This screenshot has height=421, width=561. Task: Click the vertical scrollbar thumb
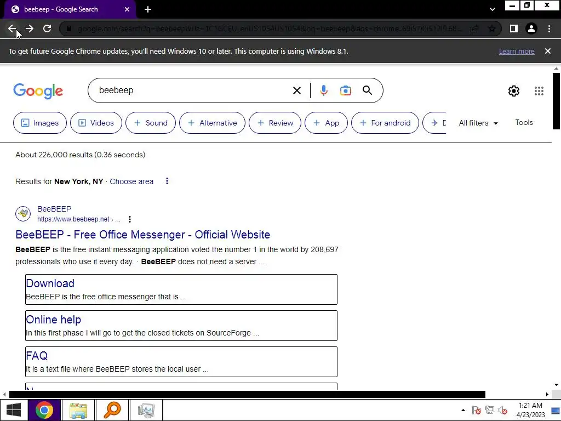556,101
